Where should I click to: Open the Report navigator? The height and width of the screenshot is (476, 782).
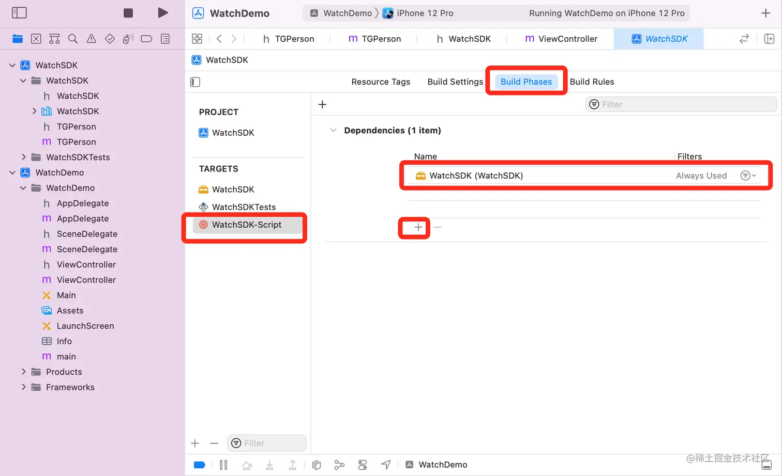pyautogui.click(x=165, y=39)
